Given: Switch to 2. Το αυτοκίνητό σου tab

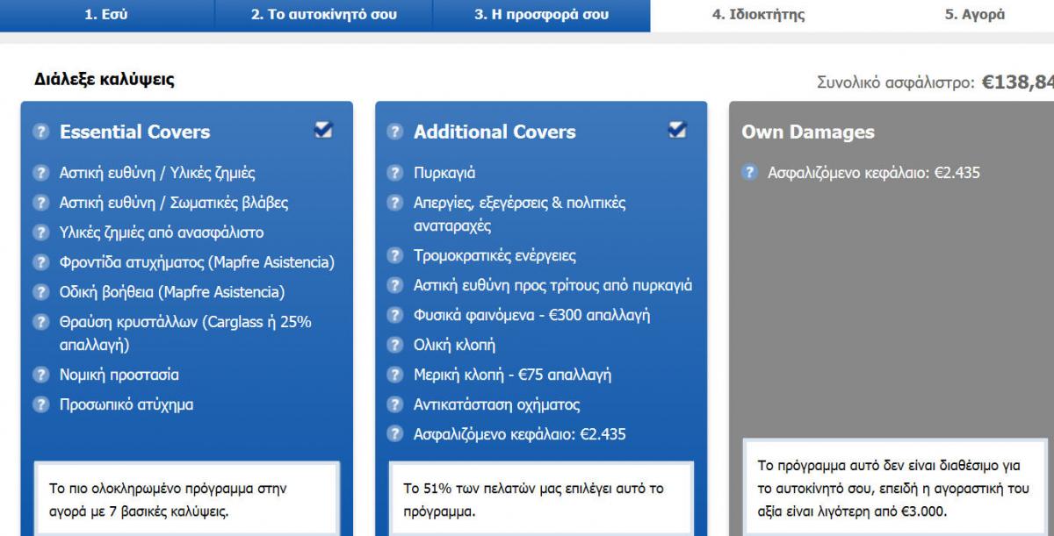Looking at the screenshot, I should (324, 15).
